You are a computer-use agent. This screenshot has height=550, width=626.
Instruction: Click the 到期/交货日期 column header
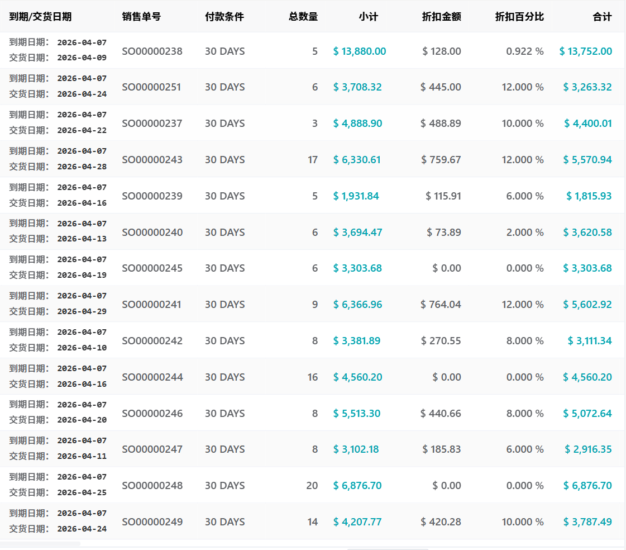[40, 17]
